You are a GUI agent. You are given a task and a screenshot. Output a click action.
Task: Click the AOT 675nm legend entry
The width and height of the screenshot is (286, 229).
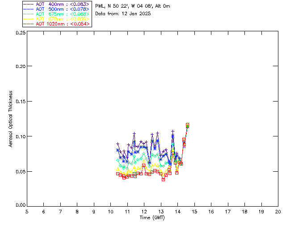tap(56, 14)
